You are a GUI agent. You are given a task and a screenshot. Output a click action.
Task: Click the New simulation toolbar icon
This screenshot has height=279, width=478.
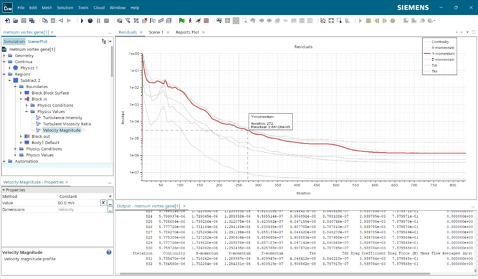[x=7, y=21]
